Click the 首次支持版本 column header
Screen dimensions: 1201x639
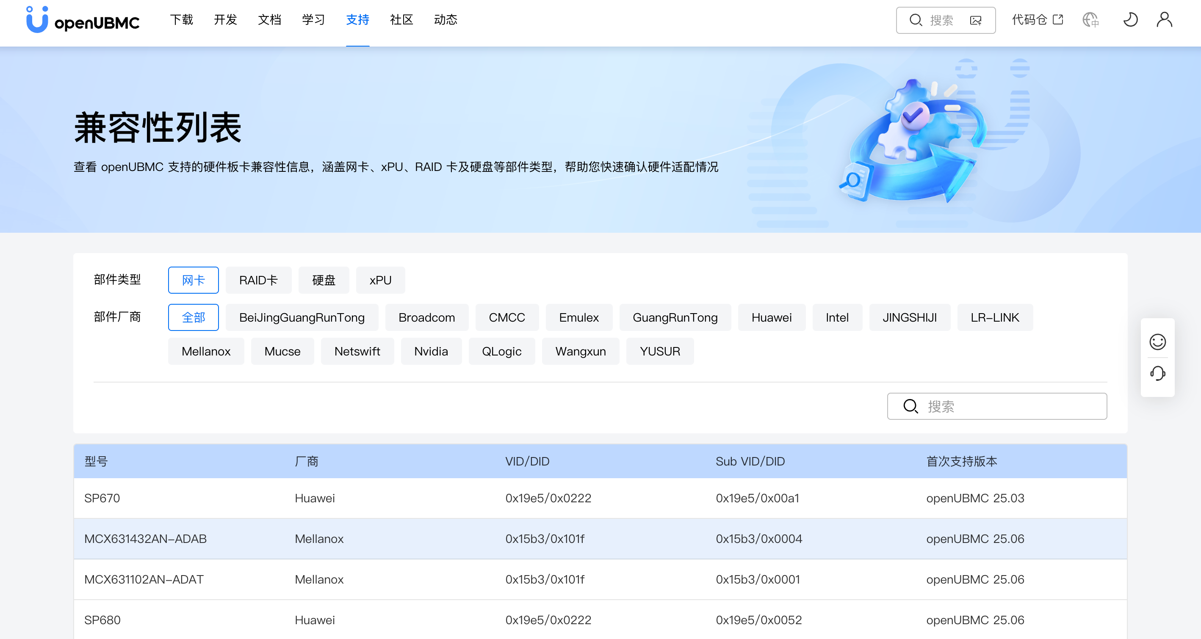pos(961,461)
